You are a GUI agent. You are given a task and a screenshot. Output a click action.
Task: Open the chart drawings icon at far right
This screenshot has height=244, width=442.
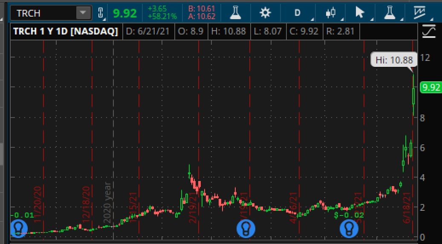pos(420,13)
